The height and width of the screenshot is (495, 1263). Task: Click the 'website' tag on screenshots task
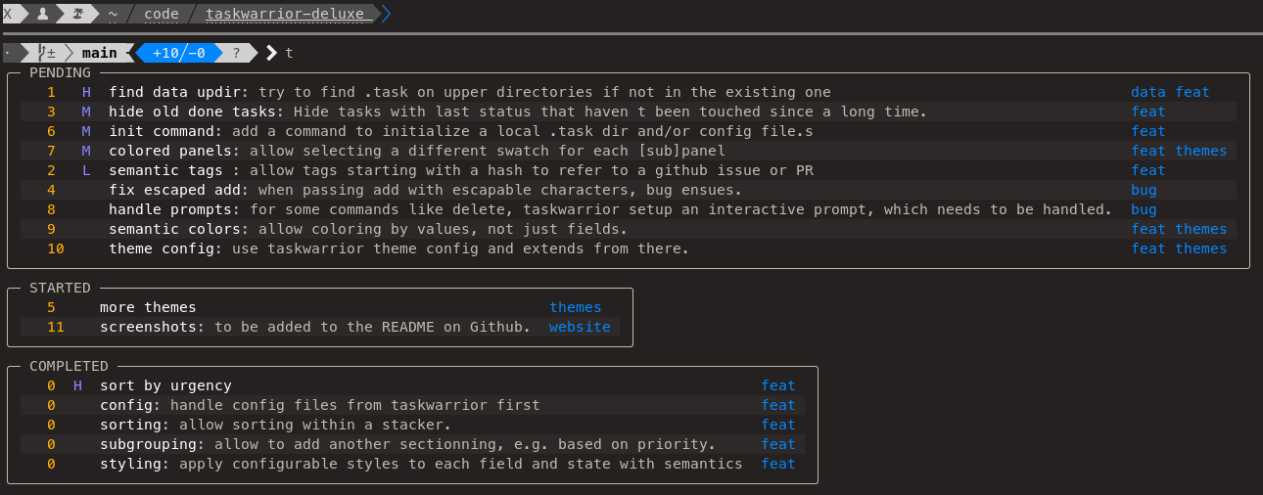580,327
